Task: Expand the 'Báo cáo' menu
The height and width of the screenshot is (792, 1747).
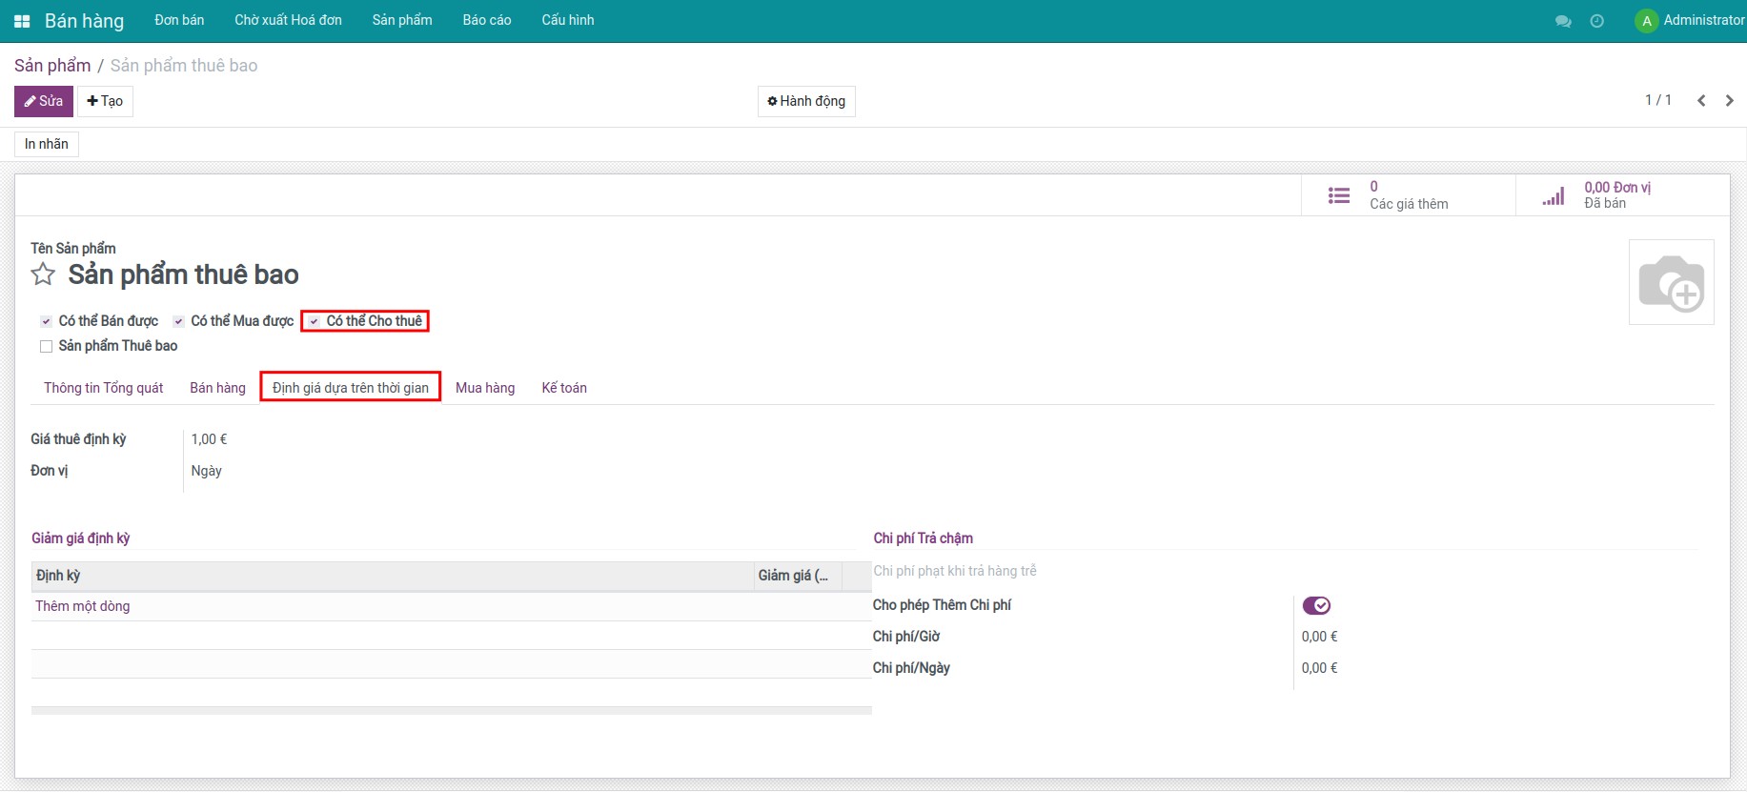Action: coord(486,20)
